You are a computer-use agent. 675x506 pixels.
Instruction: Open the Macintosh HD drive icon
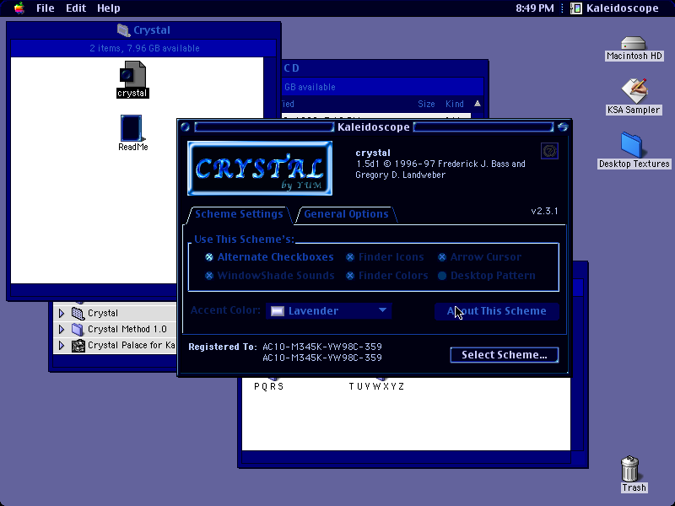(634, 43)
